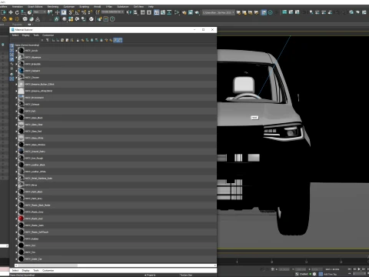Open the project path dropdown in main toolbar
The width and height of the screenshot is (369, 277).
[x=218, y=12]
